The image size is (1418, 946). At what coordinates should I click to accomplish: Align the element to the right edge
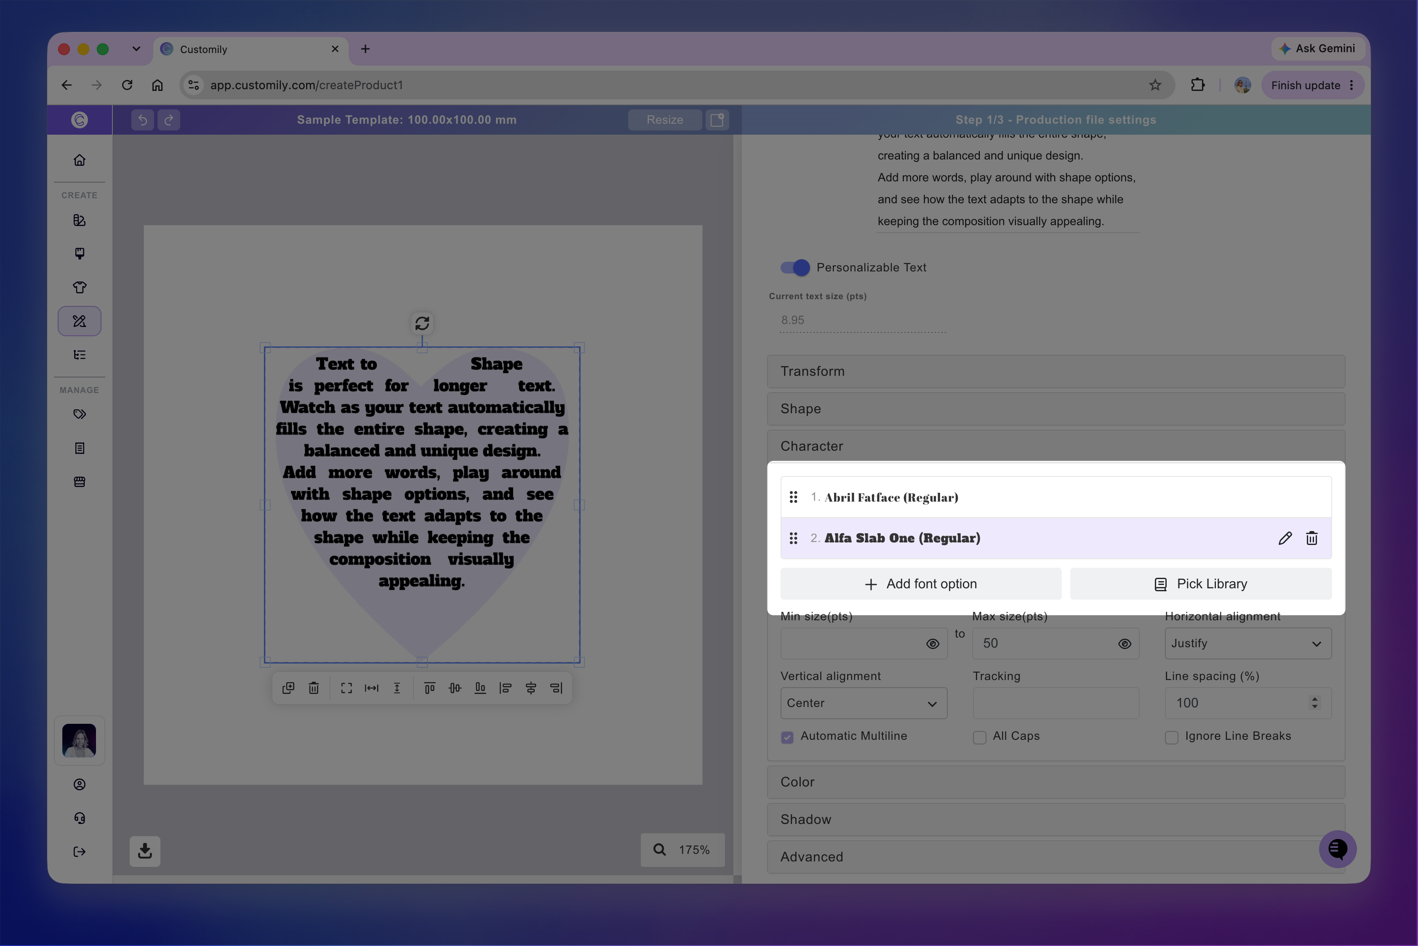coord(556,688)
